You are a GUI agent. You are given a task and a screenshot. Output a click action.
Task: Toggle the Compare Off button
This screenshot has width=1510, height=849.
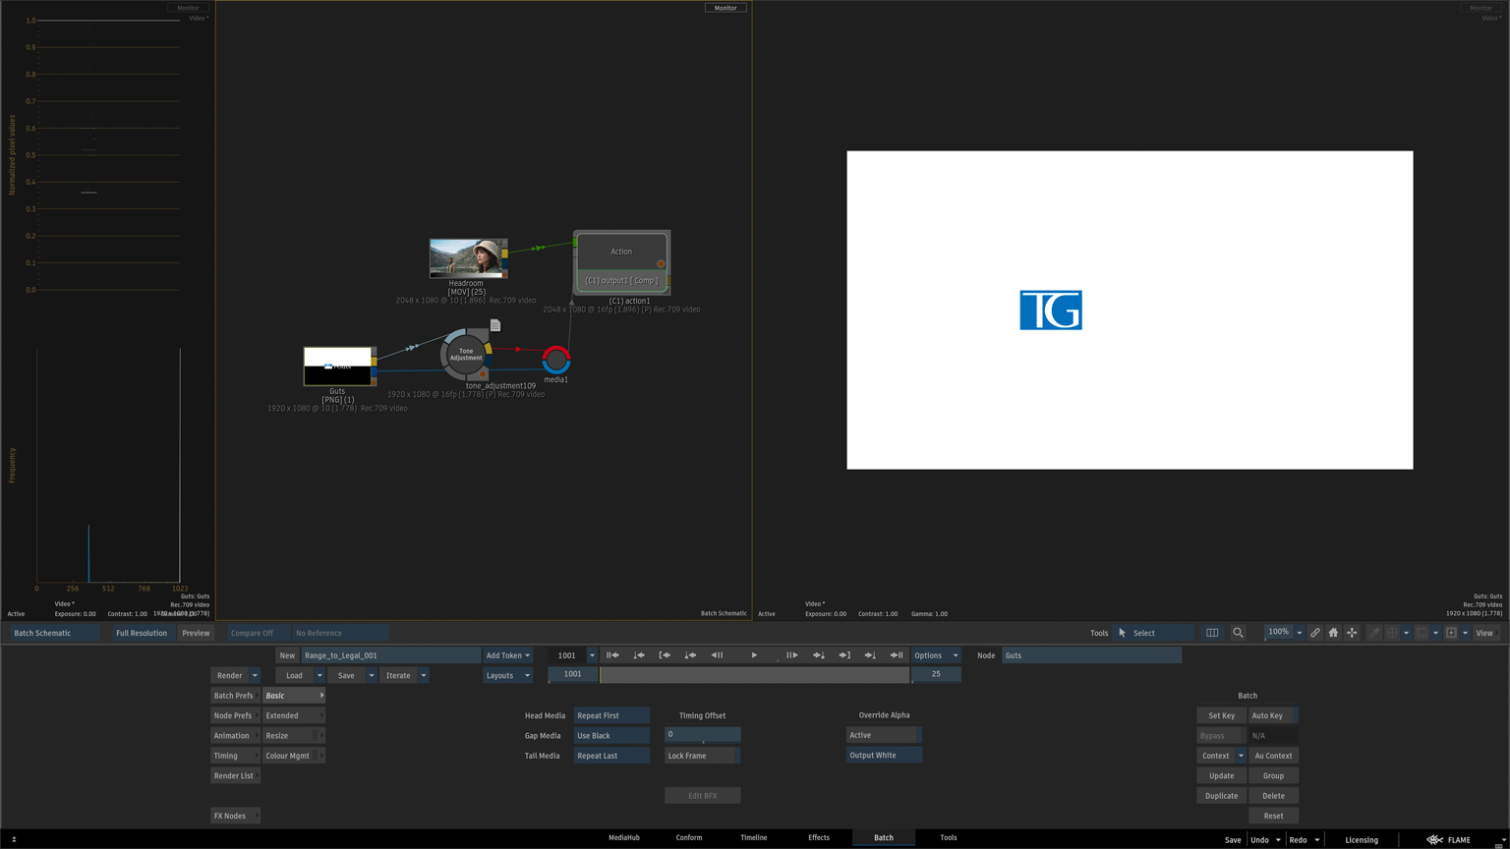(259, 633)
